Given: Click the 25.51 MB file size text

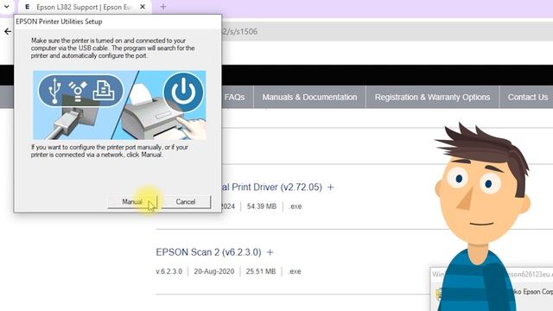Looking at the screenshot, I should point(261,271).
